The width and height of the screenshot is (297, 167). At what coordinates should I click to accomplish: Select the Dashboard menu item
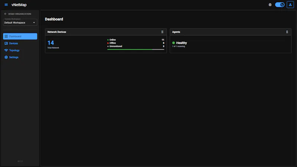[x=20, y=36]
